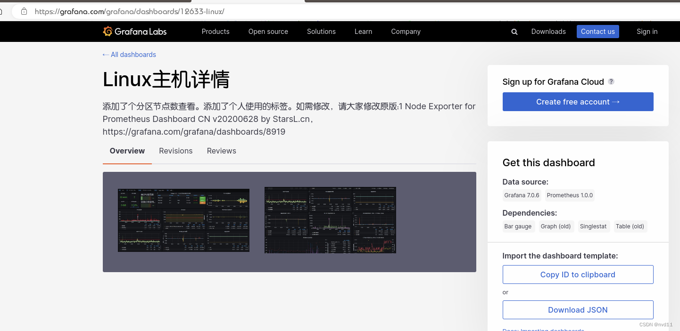Click the Sign in link
This screenshot has width=680, height=331.
coord(647,32)
